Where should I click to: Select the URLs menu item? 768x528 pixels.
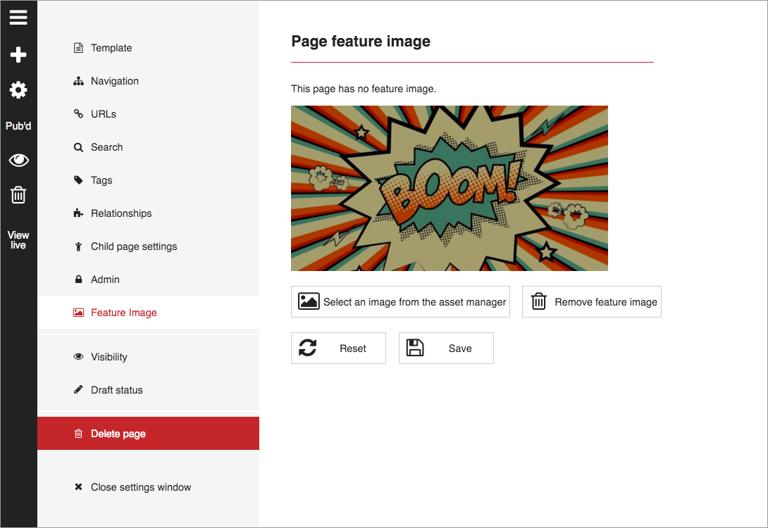[x=103, y=114]
